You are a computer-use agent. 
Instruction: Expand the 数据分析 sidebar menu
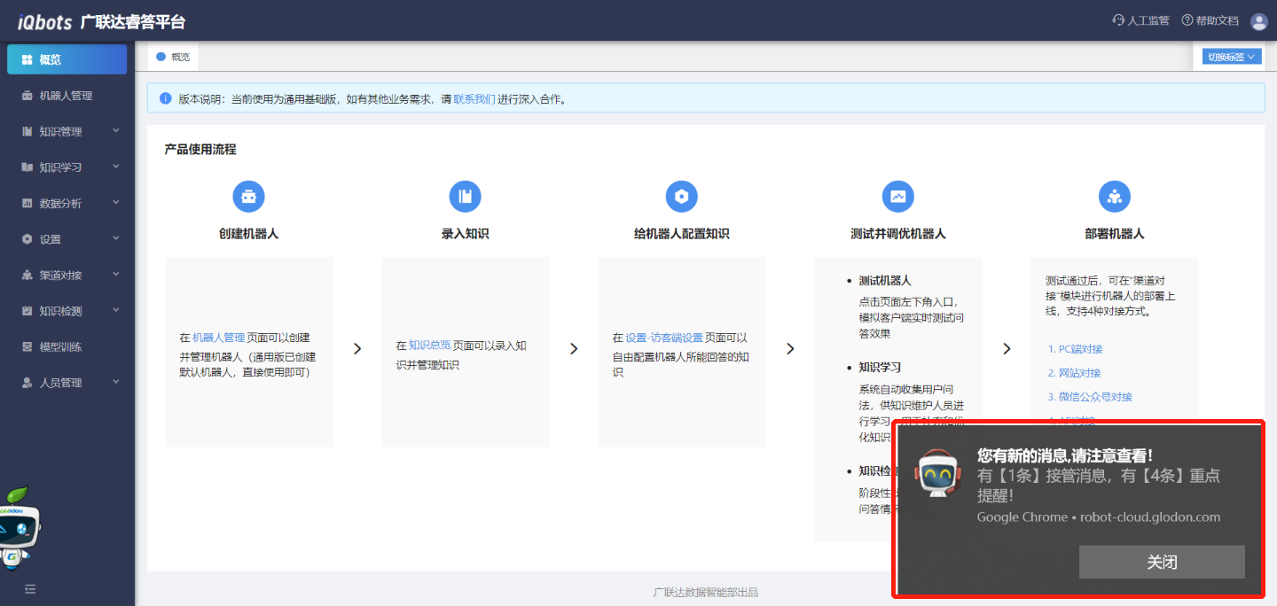click(67, 203)
